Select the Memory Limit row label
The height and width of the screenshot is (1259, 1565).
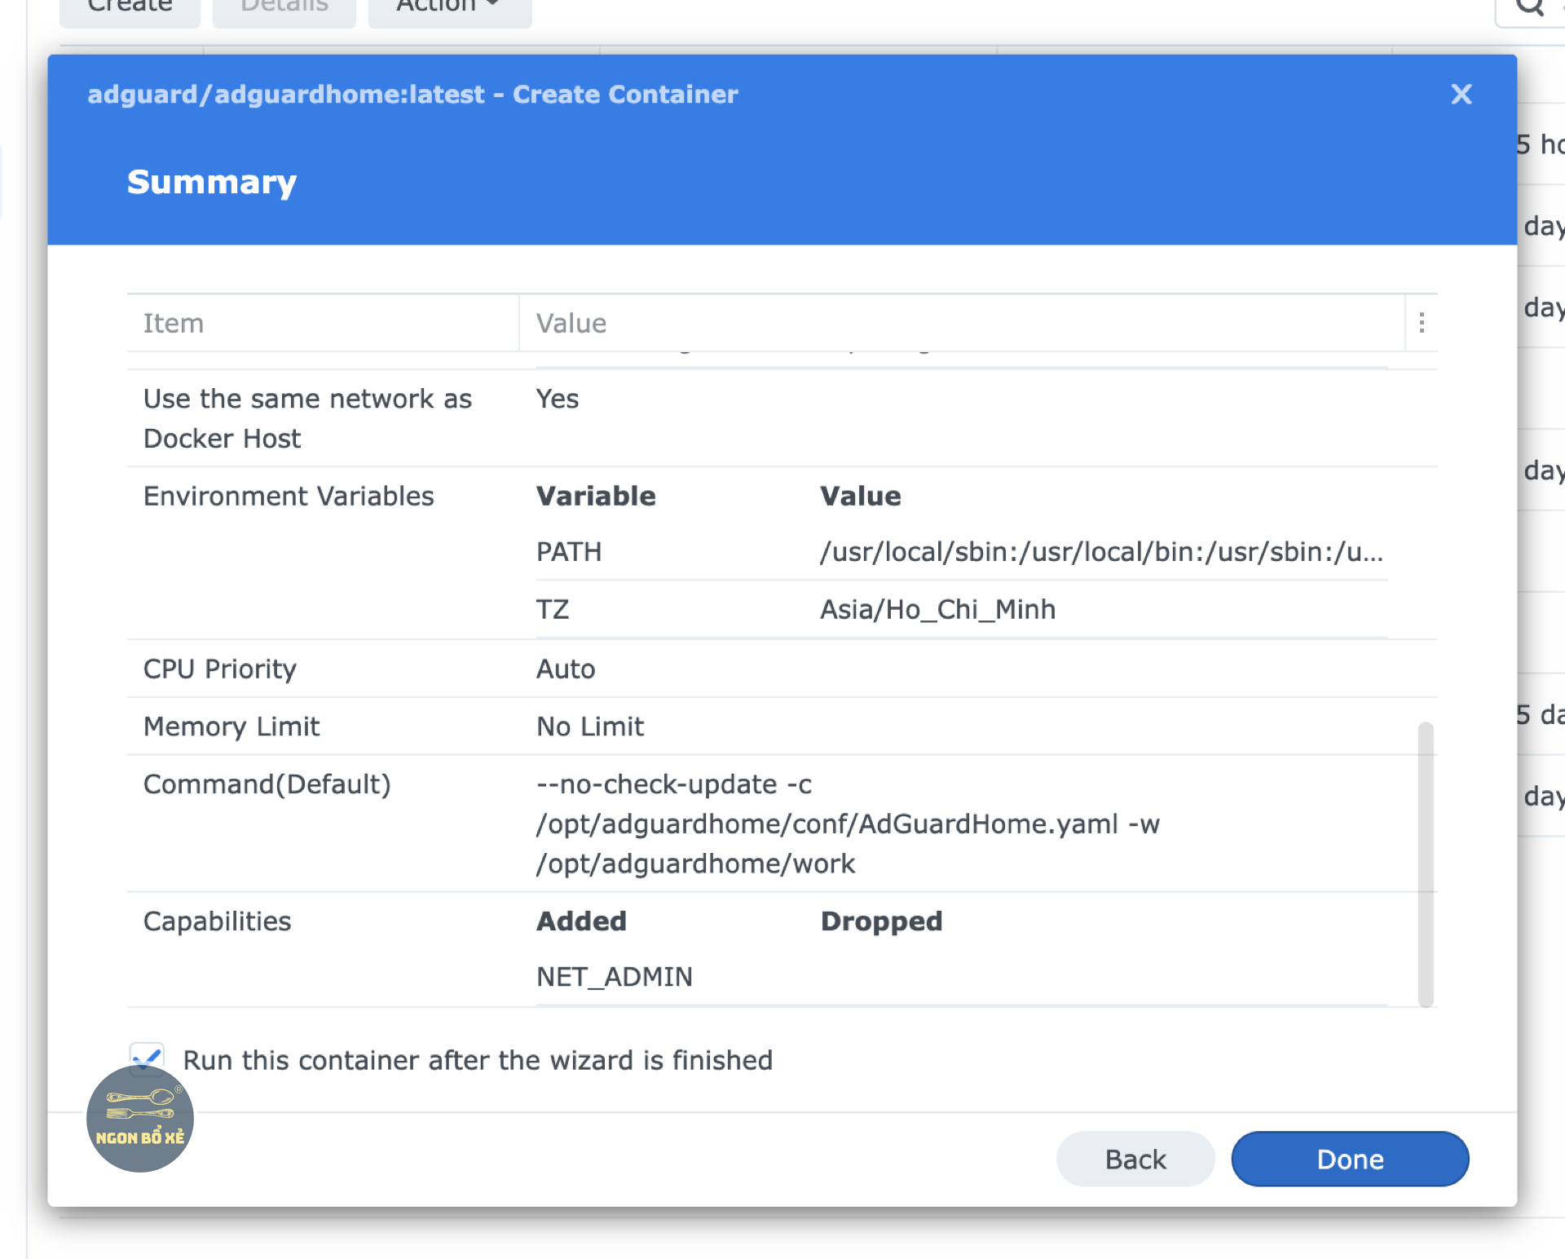click(x=231, y=727)
